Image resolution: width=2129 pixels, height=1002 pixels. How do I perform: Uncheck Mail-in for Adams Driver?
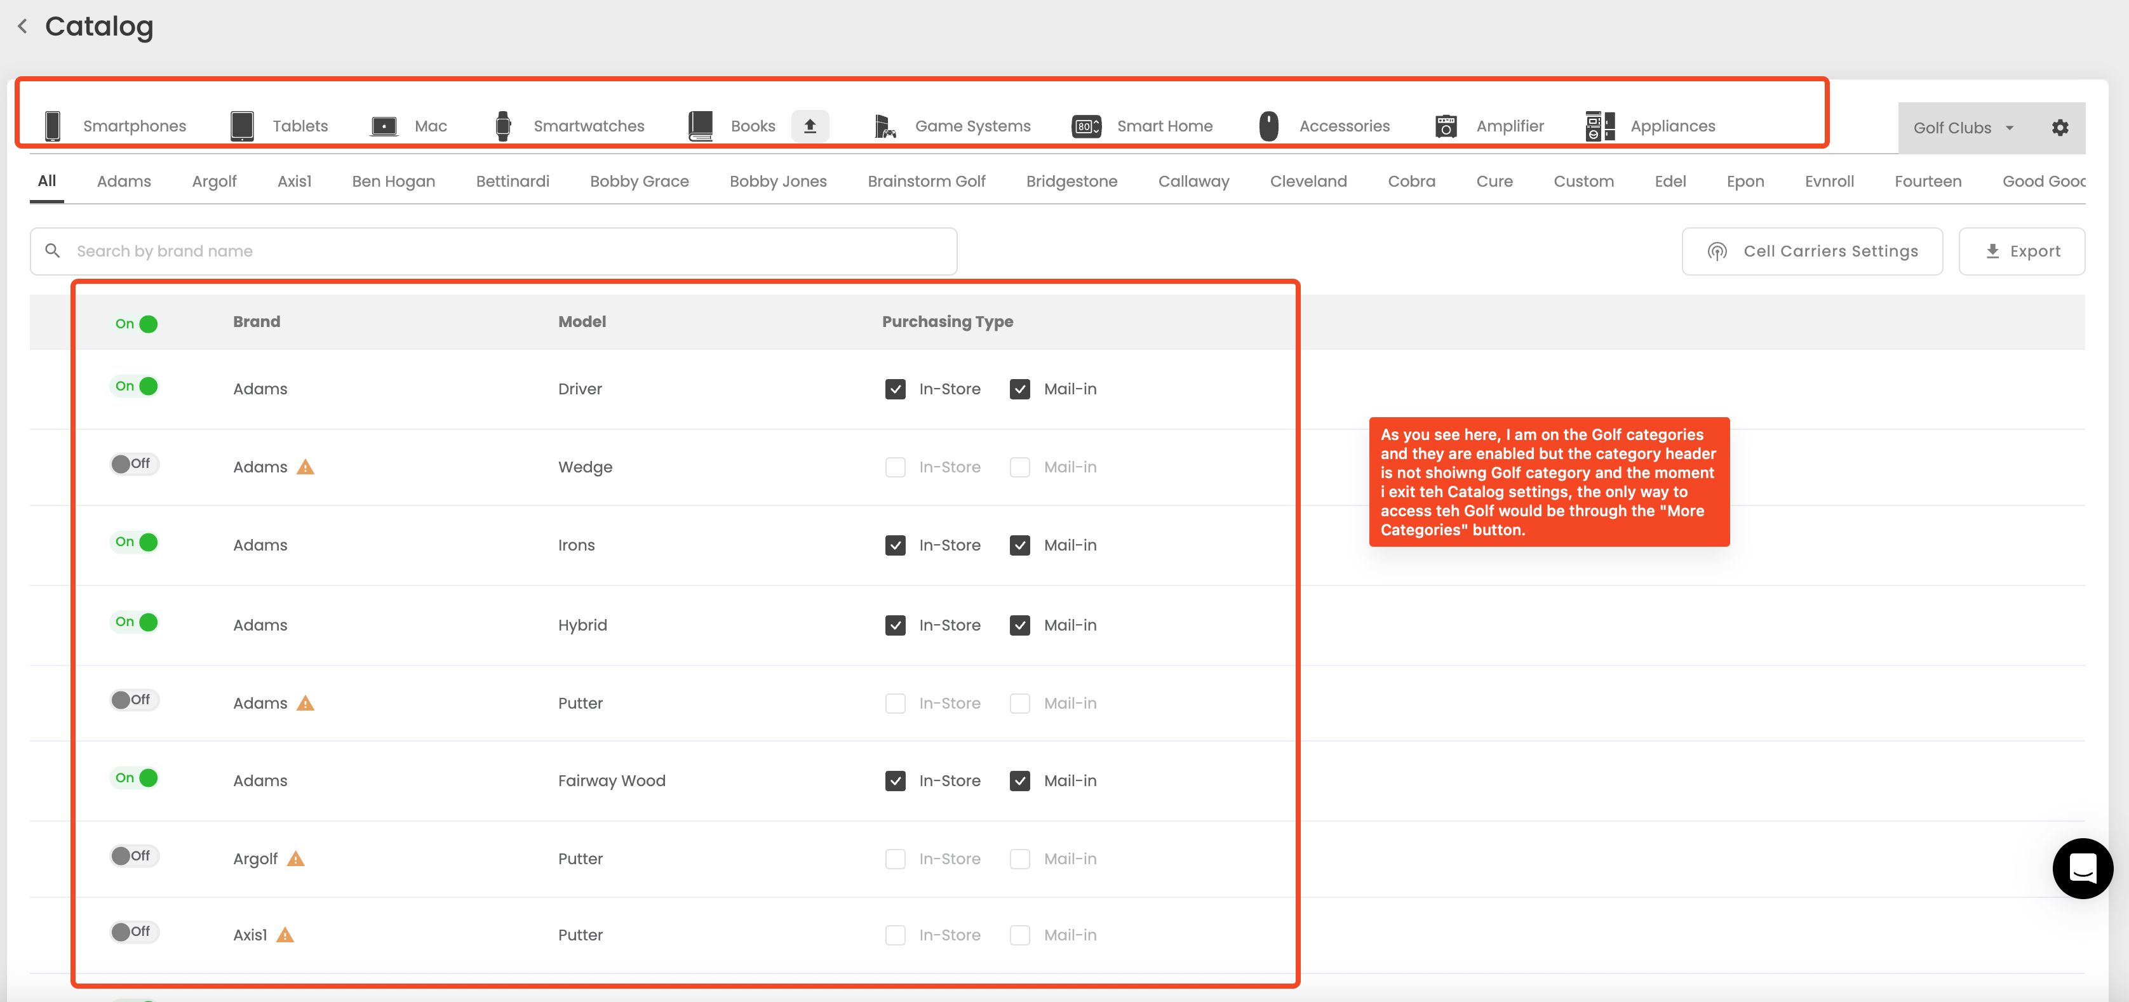[x=1020, y=389]
